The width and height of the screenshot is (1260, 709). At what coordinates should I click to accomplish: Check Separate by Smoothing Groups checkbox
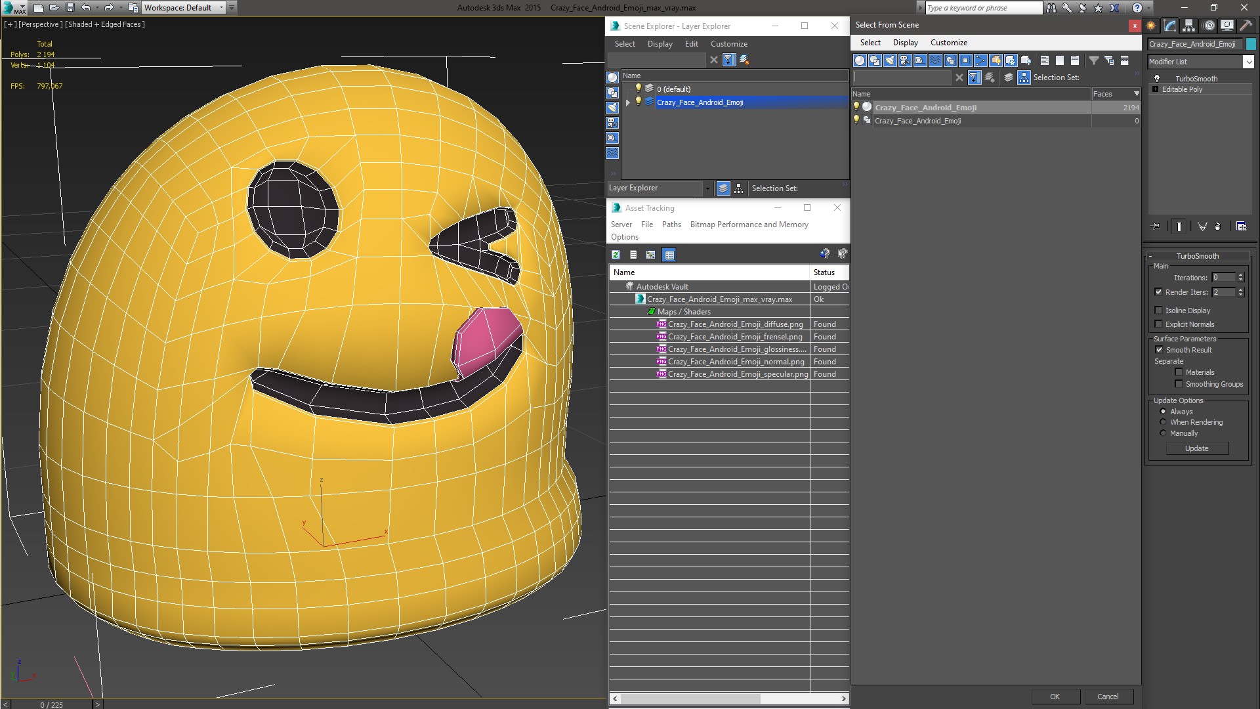pos(1179,384)
